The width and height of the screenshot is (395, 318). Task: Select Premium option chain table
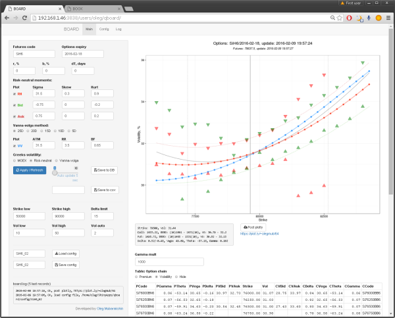tap(136, 277)
